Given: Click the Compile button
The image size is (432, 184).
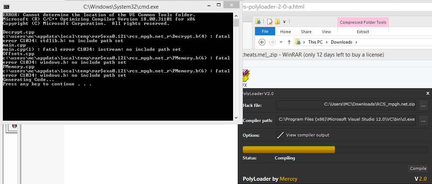Looking at the screenshot, I should click(418, 169).
